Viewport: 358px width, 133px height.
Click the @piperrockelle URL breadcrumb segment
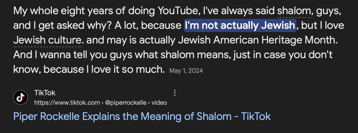126,103
